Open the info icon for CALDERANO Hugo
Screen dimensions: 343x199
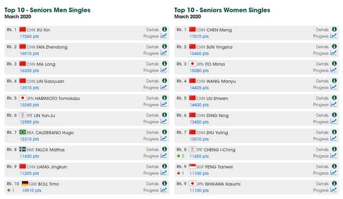(165, 132)
